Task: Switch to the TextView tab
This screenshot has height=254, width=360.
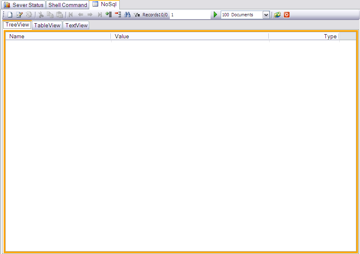Action: [x=77, y=25]
